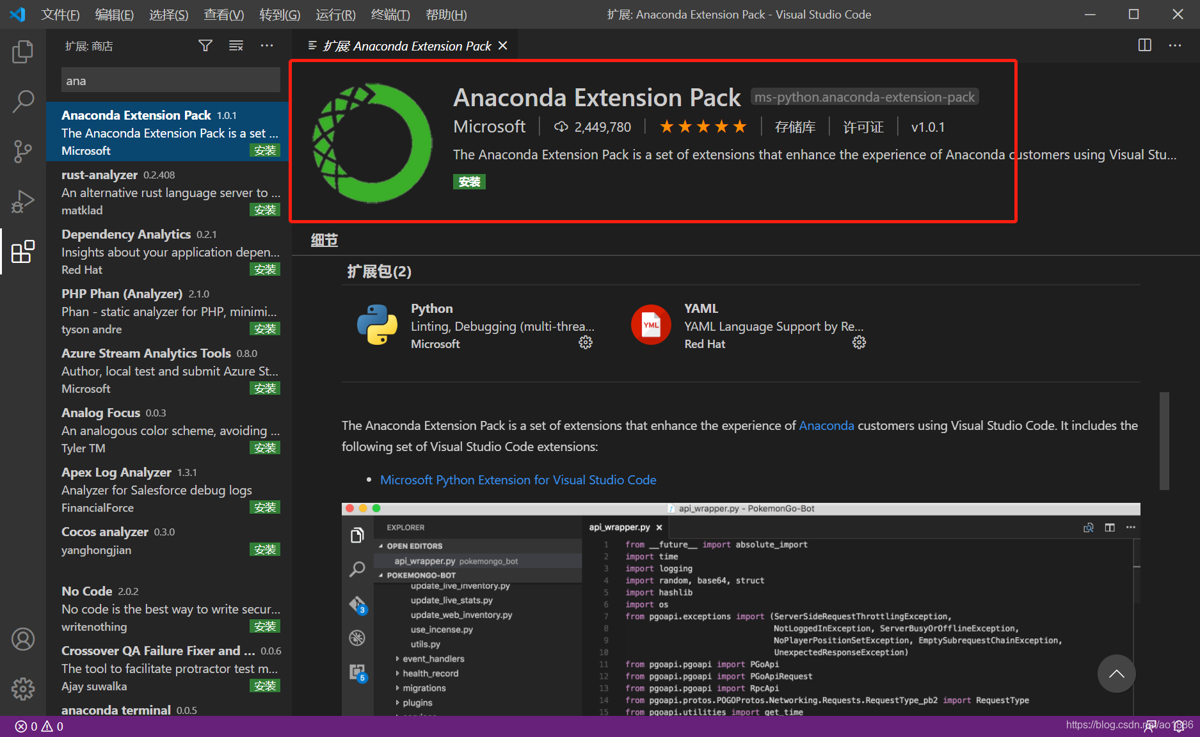Viewport: 1200px width, 737px height.
Task: Click the VS Code logo icon
Action: (18, 14)
